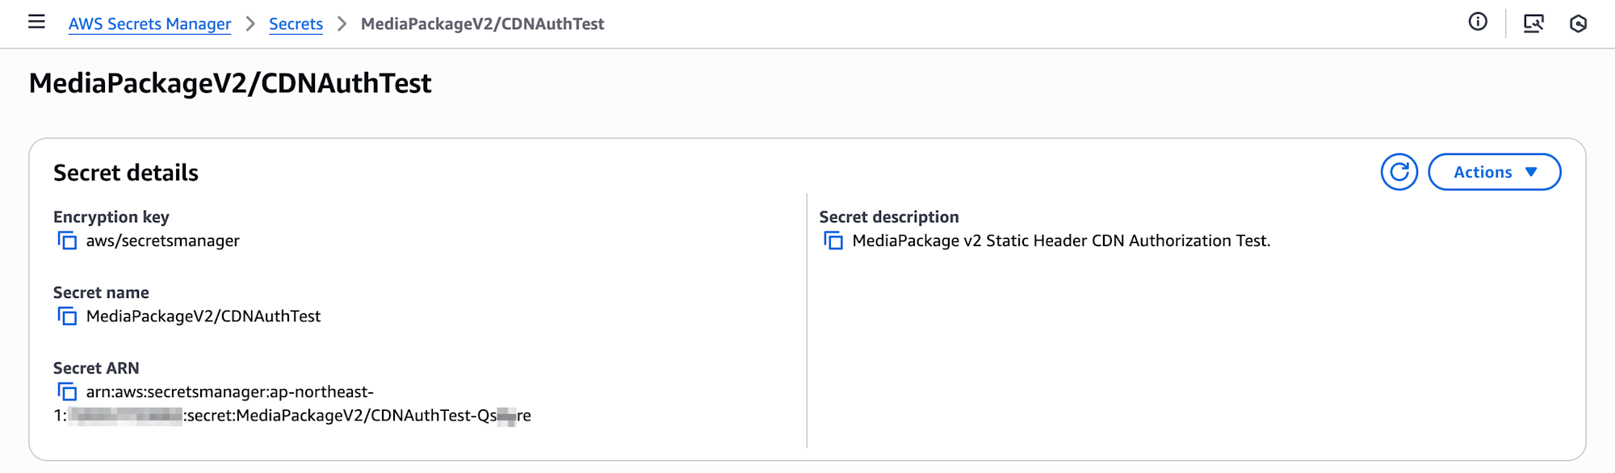The width and height of the screenshot is (1615, 473).
Task: Click MediaPackageV2/CDNAuthTest breadcrumb item
Action: point(482,24)
